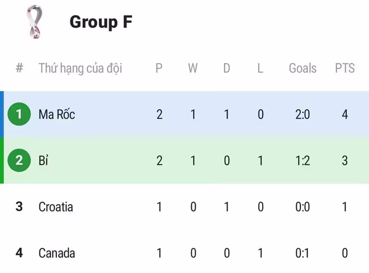Image resolution: width=369 pixels, height=273 pixels.
Task: Click Bỉ's 1:2 goals value
Action: [x=302, y=161]
